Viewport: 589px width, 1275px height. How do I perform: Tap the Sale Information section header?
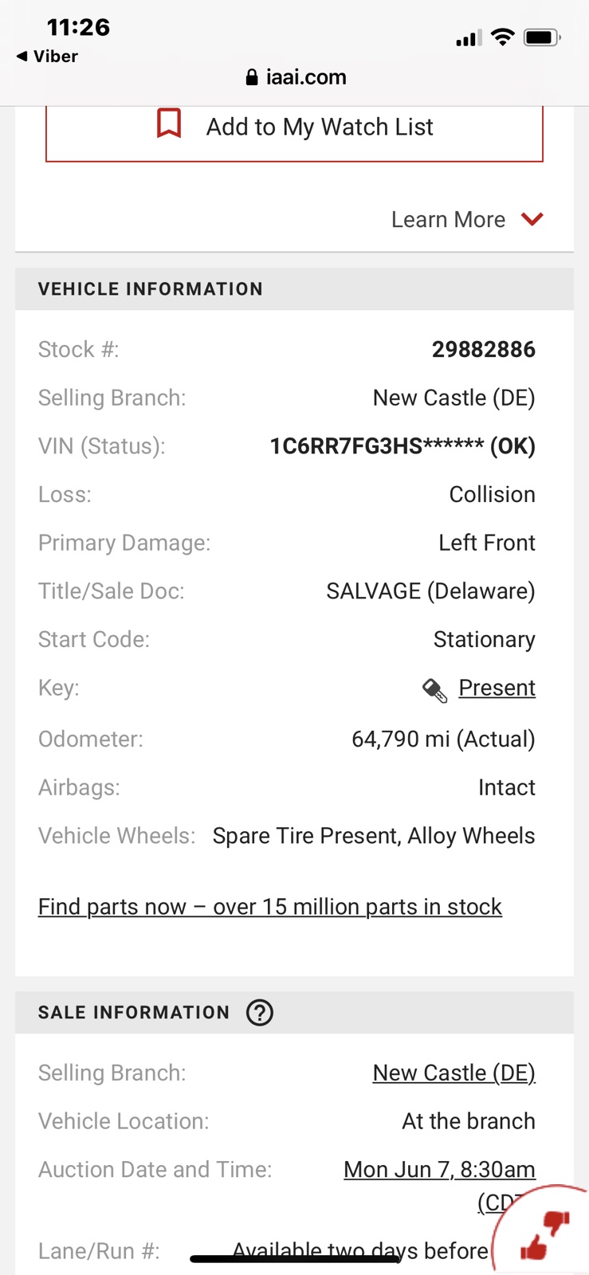point(294,1012)
